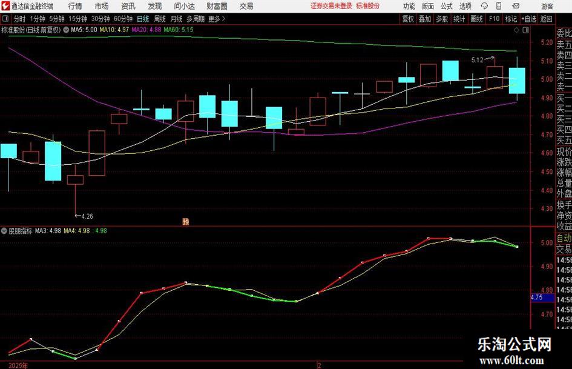Open the 多周期 multi-period view
The image size is (572, 369).
coord(196,19)
